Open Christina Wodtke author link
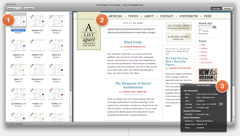This screenshot has height=136, width=240. [134, 92]
